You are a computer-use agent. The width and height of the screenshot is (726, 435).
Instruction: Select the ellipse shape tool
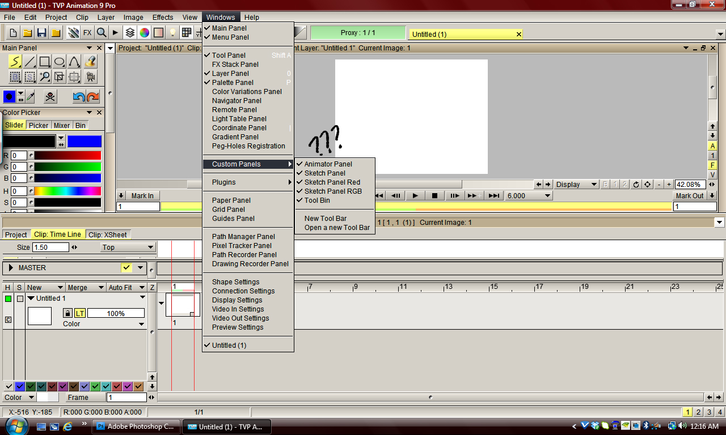(x=60, y=61)
